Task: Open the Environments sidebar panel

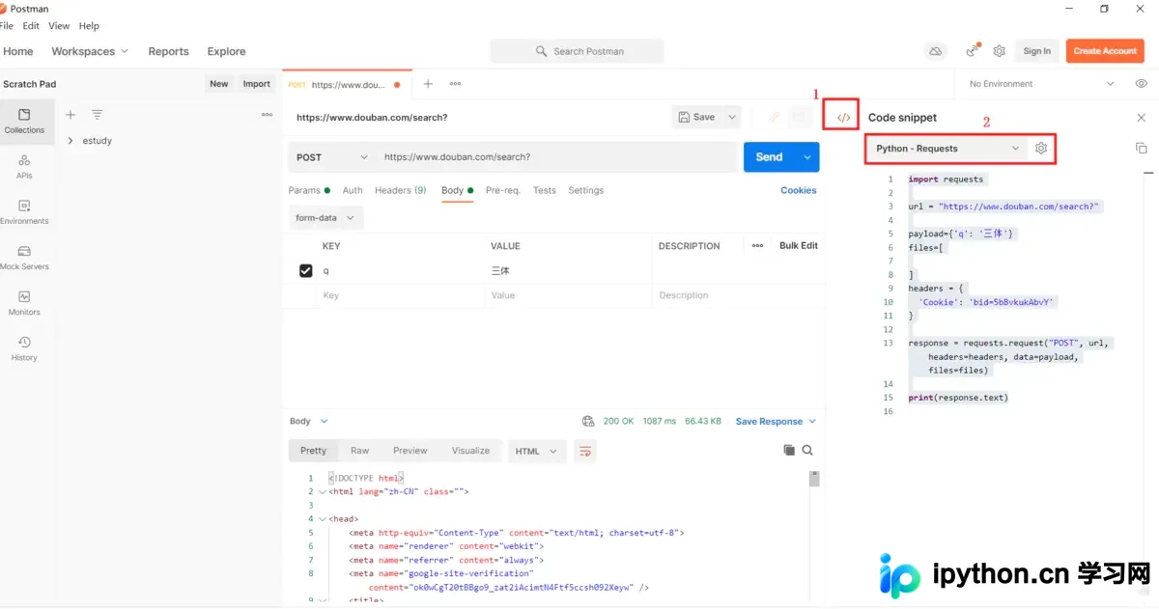Action: [24, 212]
